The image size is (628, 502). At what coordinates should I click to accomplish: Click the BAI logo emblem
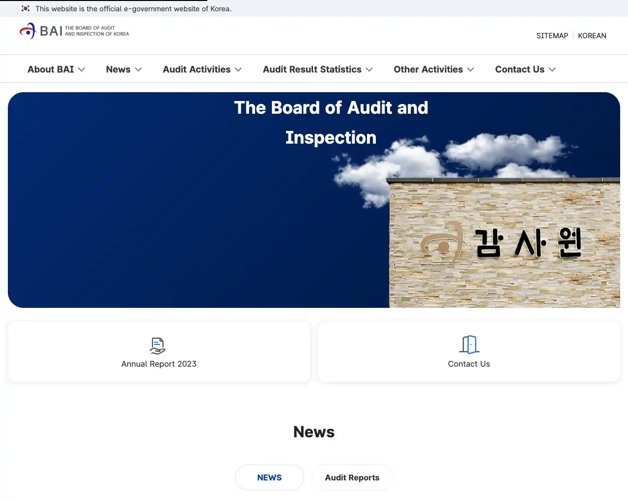(x=27, y=31)
